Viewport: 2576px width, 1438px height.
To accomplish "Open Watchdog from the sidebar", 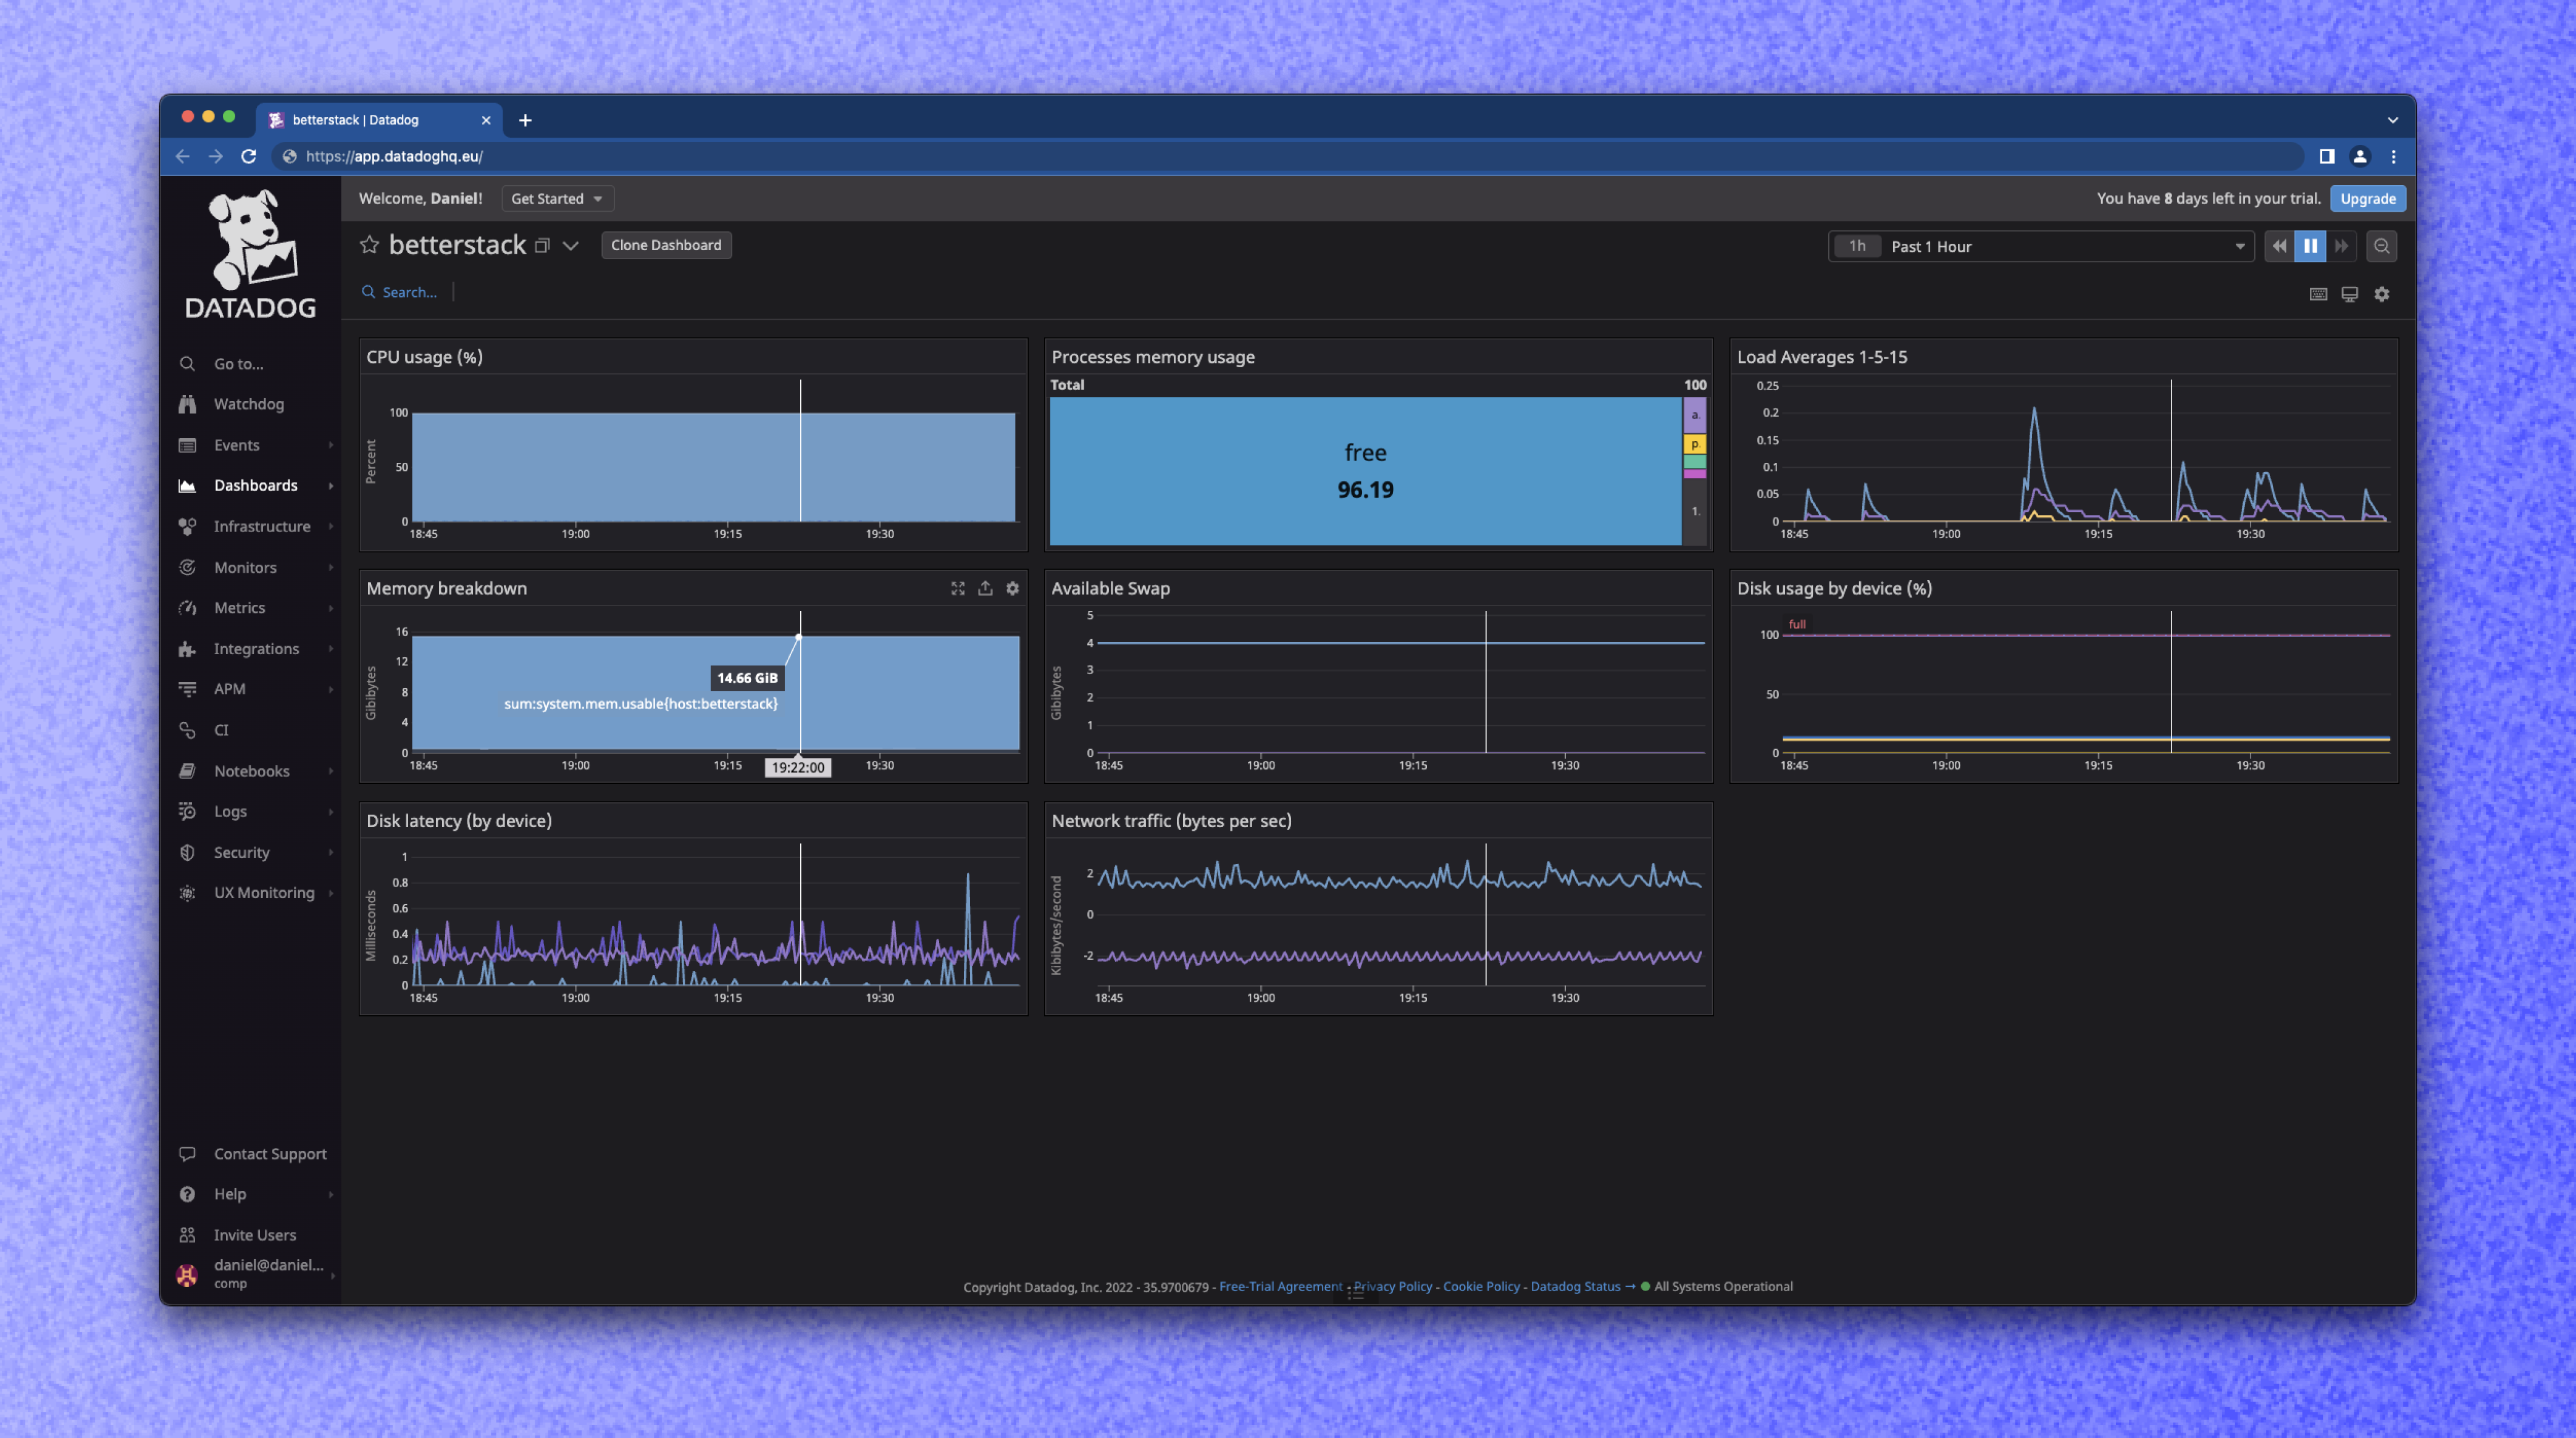I will pos(248,404).
